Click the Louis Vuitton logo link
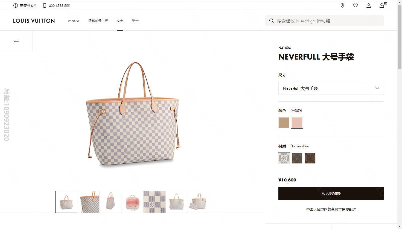This screenshot has width=402, height=229. (x=34, y=21)
